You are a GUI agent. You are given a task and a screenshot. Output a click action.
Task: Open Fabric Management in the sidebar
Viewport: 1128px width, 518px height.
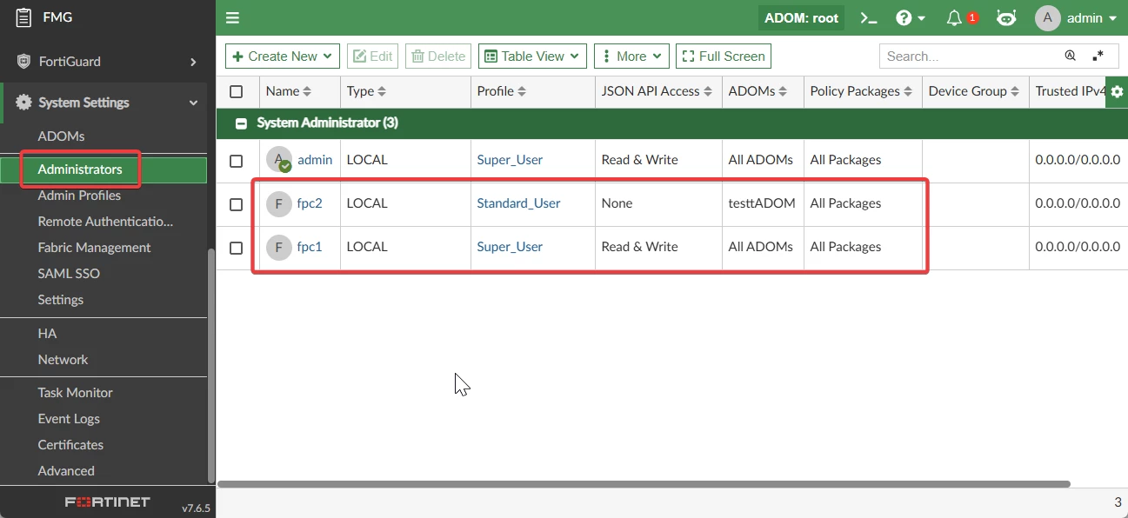pyautogui.click(x=94, y=248)
